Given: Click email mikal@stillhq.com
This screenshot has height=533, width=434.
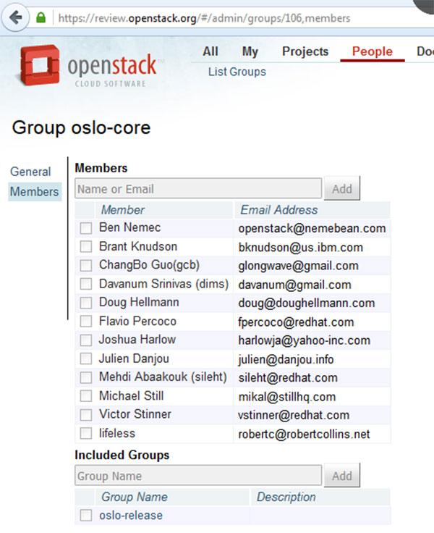Looking at the screenshot, I should (287, 397).
